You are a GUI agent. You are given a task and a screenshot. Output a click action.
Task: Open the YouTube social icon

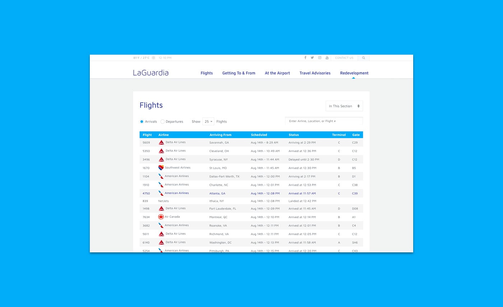click(327, 58)
